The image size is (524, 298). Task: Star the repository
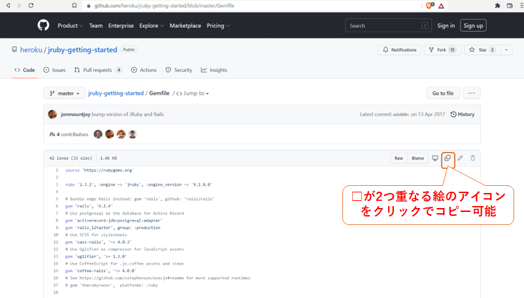(x=482, y=50)
